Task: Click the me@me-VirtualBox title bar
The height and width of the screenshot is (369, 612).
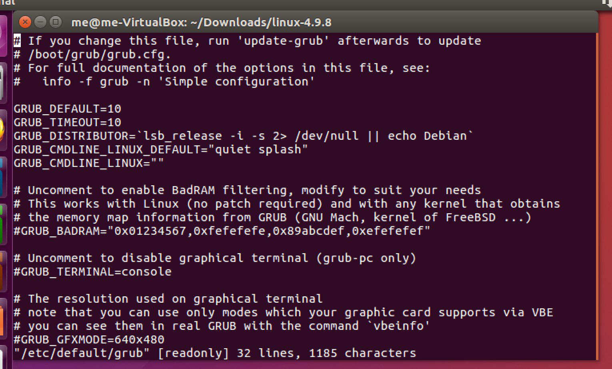Action: (201, 22)
